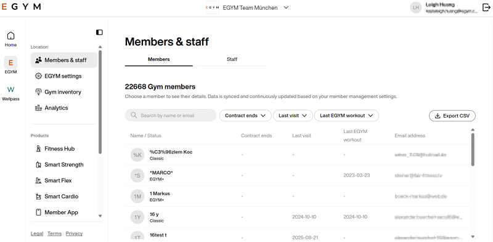Image resolution: width=493 pixels, height=242 pixels.
Task: Open the Privacy link in the sidebar footer
Action: [74, 233]
